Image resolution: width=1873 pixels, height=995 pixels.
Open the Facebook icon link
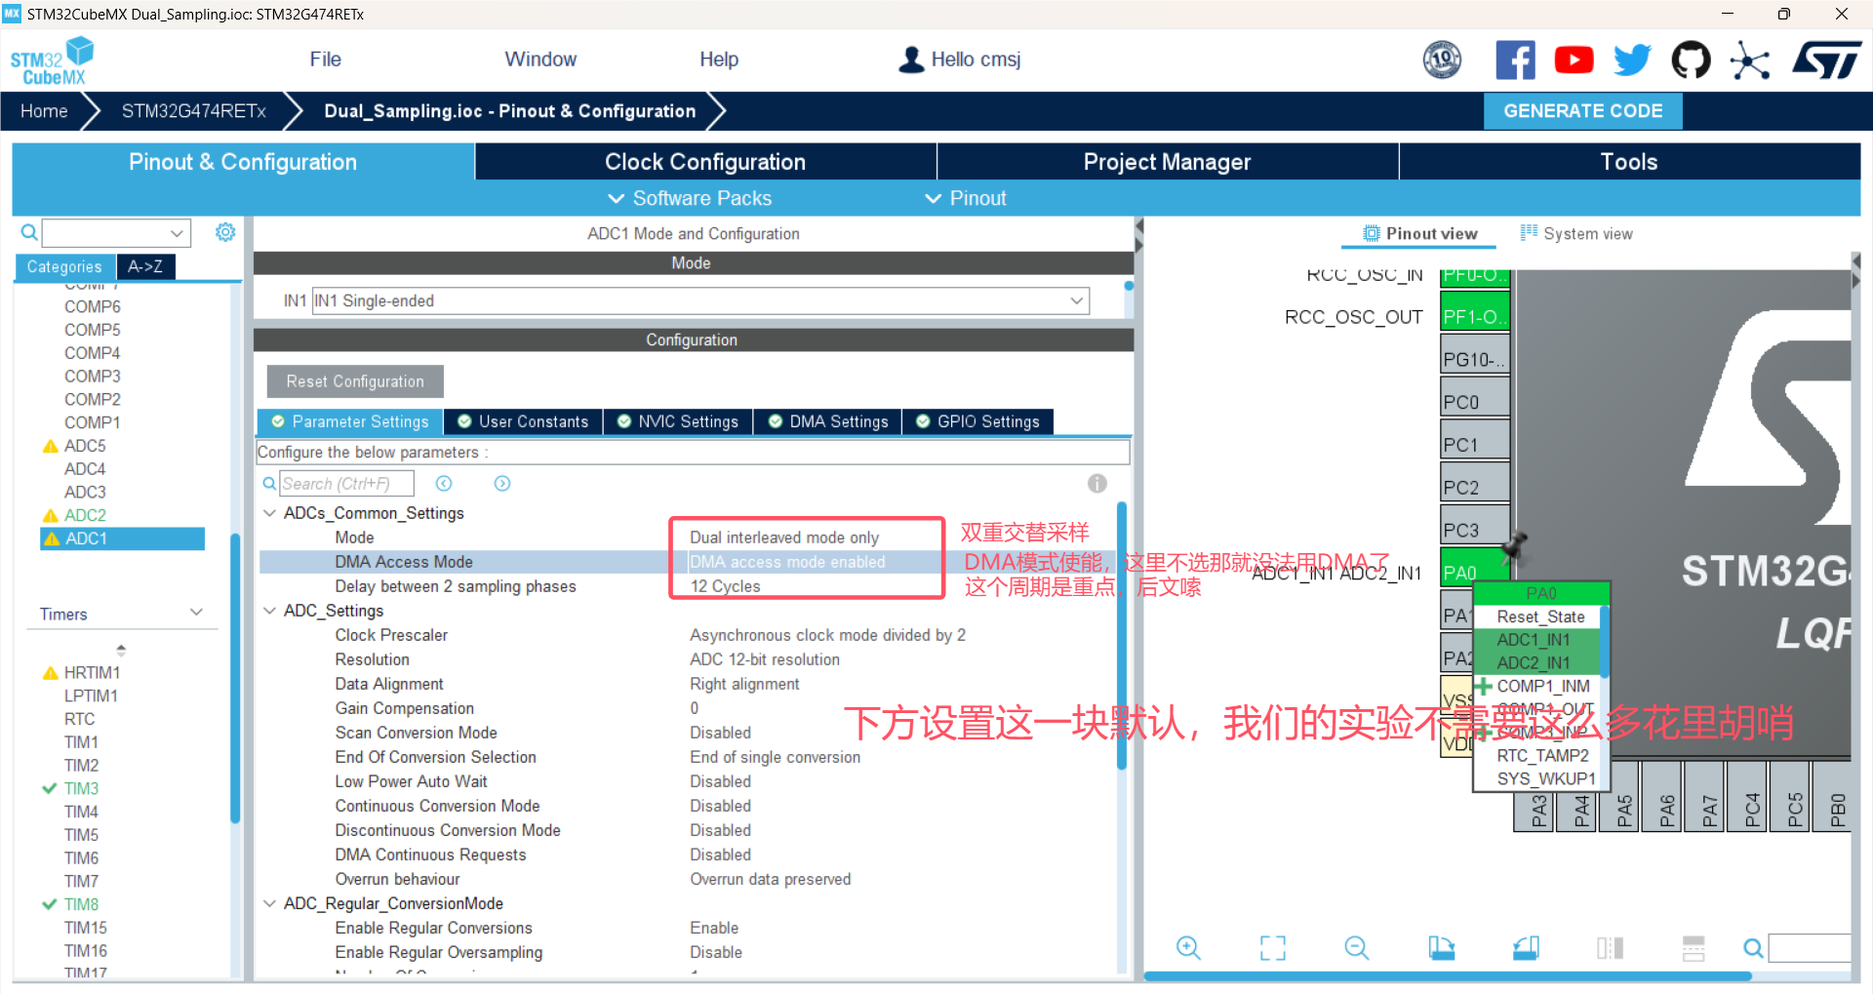1515,60
